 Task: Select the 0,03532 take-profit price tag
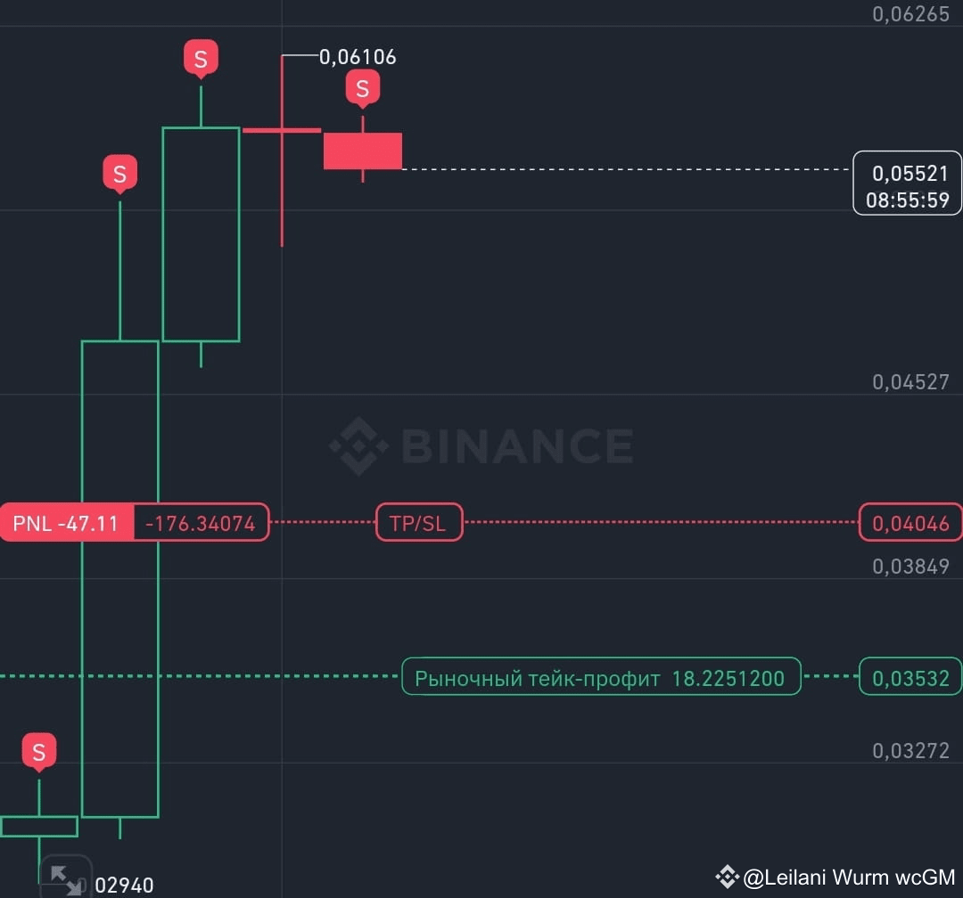pyautogui.click(x=910, y=678)
